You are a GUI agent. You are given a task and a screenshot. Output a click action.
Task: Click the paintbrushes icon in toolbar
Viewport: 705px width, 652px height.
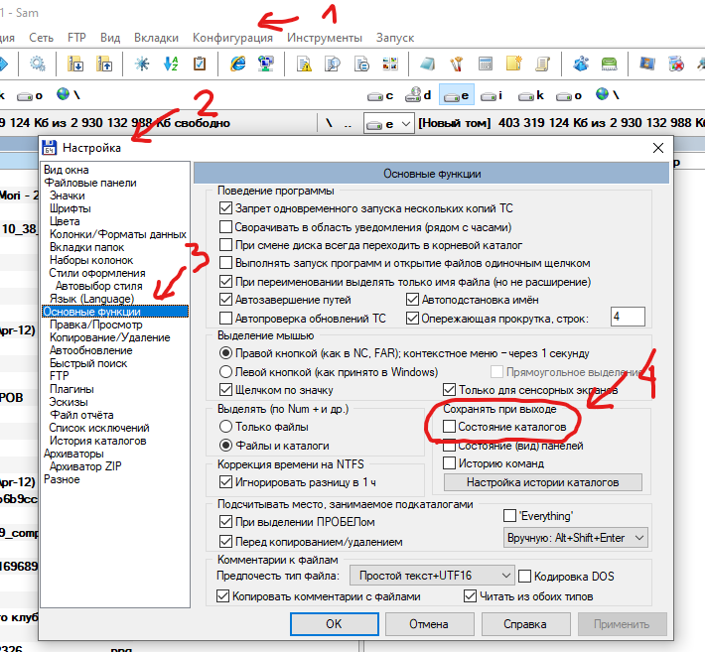(456, 65)
